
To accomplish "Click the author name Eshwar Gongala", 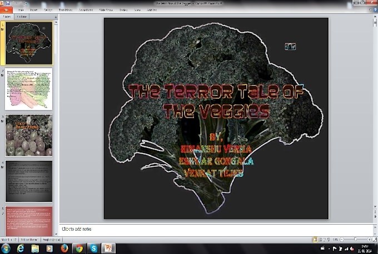I will point(216,161).
